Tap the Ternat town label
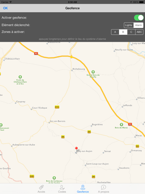The image size is (145, 194). point(108,151)
